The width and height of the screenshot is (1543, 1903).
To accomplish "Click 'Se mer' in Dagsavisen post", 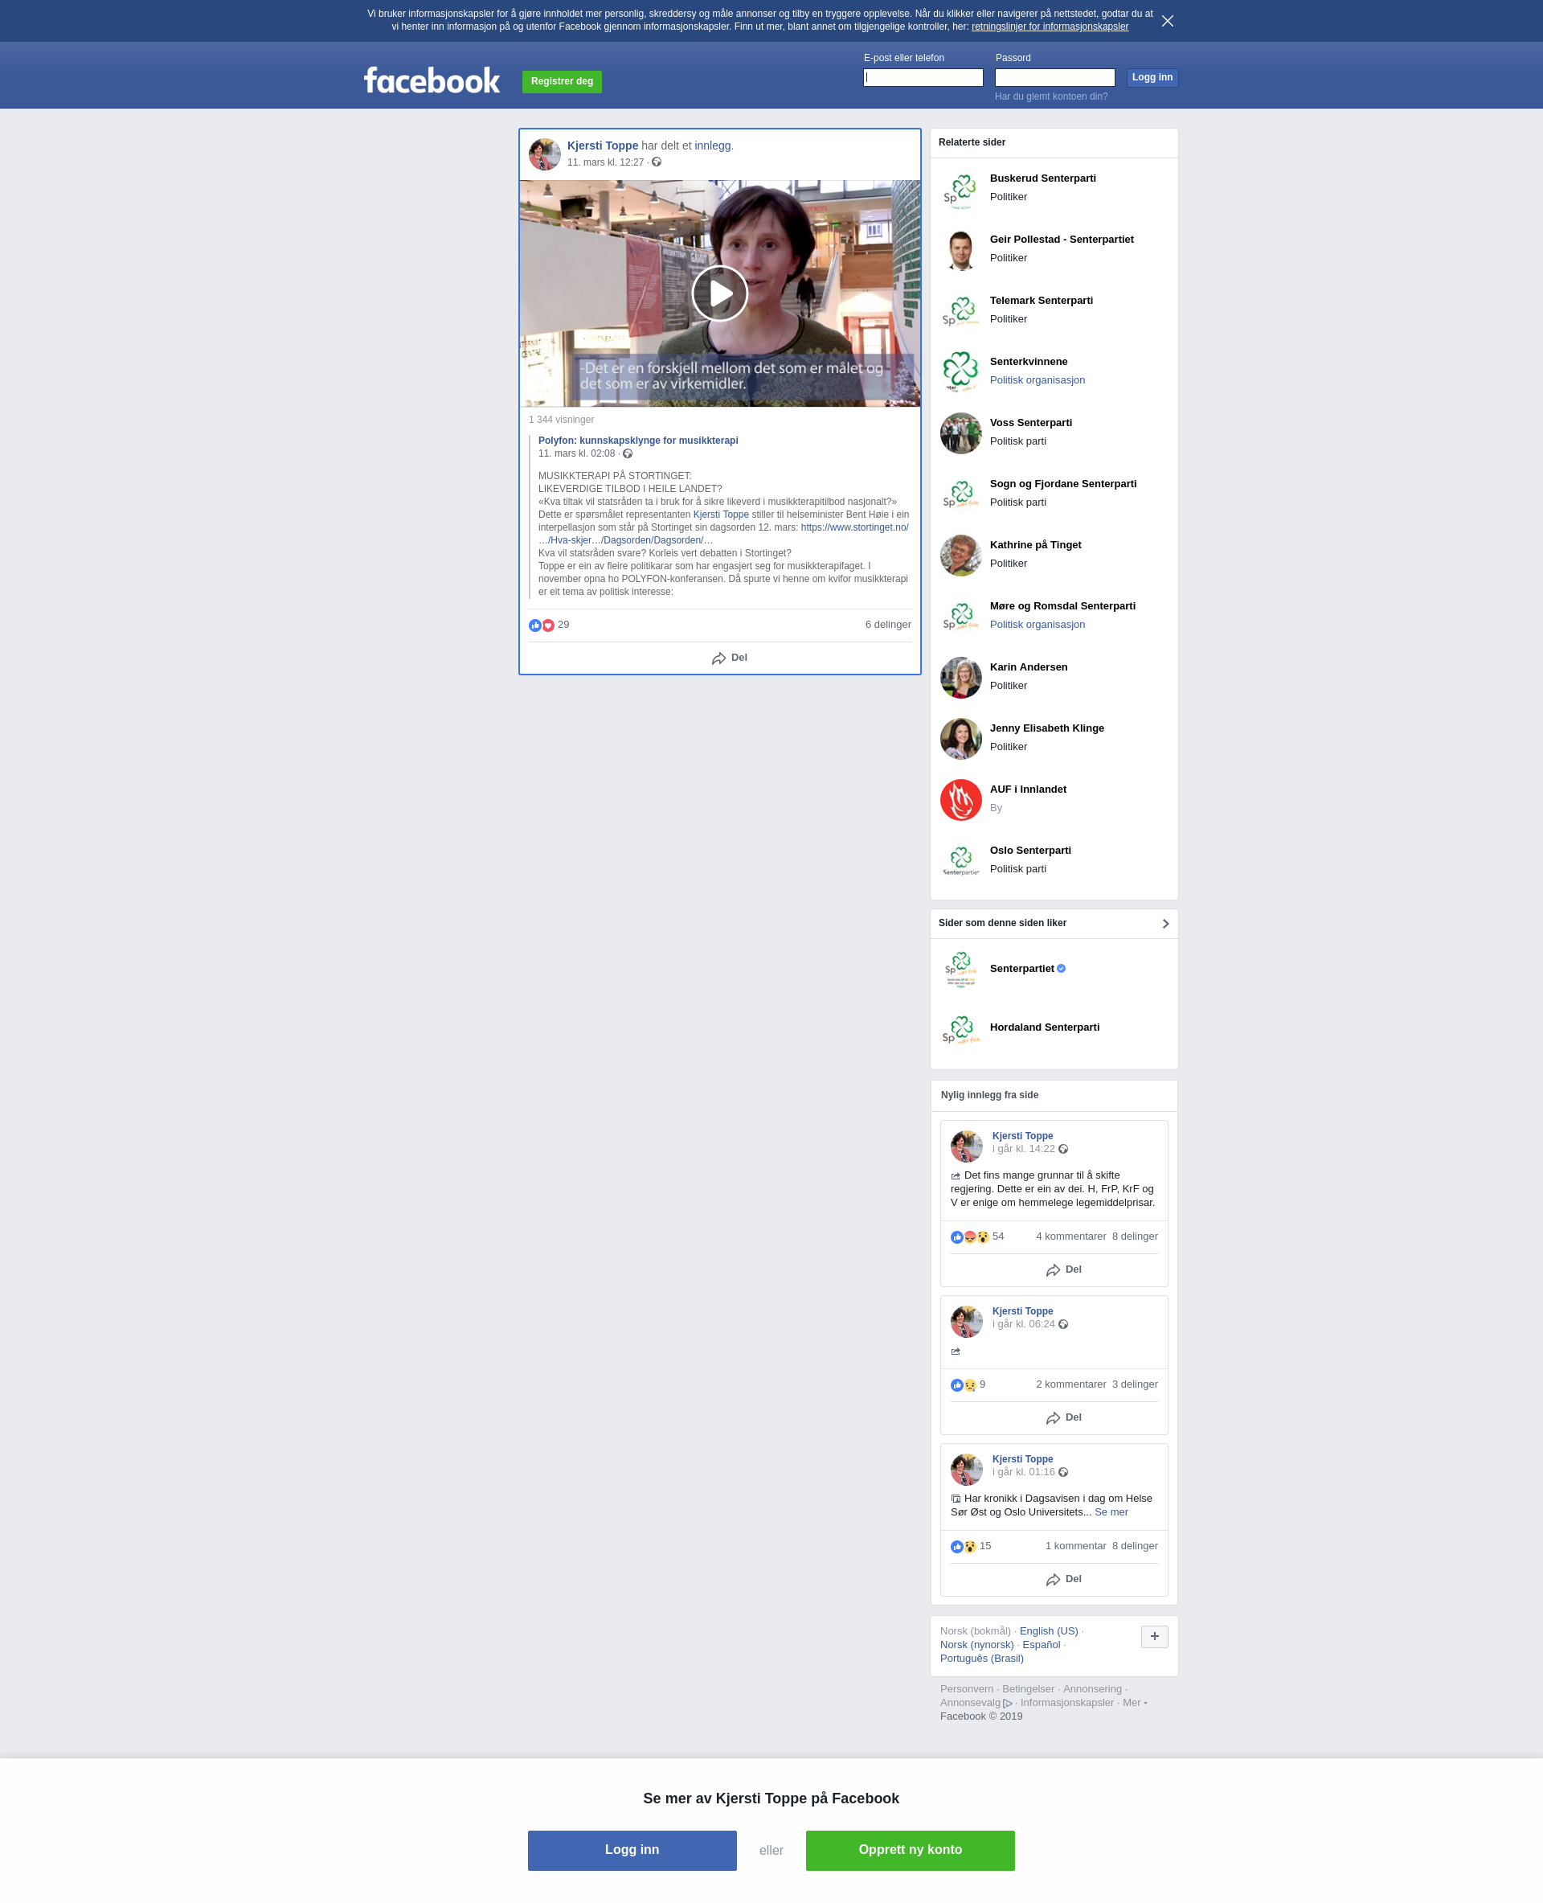I will click(x=1111, y=1512).
